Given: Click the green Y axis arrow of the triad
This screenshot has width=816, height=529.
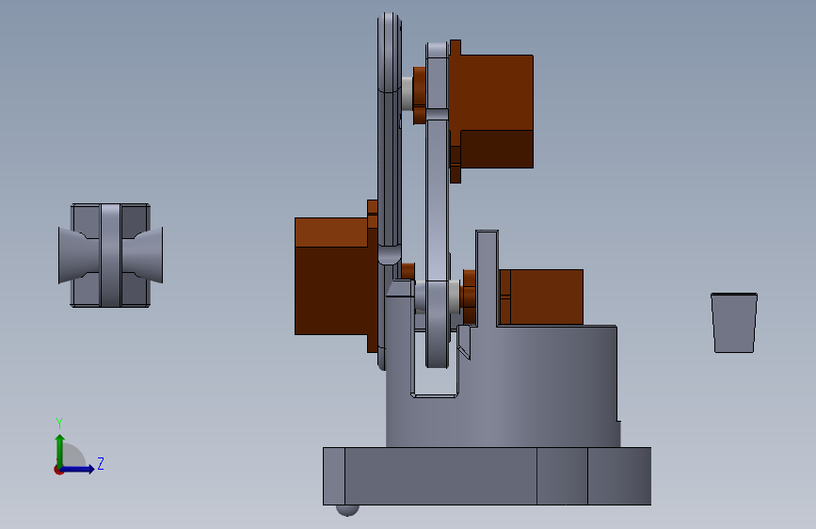Looking at the screenshot, I should pyautogui.click(x=60, y=450).
